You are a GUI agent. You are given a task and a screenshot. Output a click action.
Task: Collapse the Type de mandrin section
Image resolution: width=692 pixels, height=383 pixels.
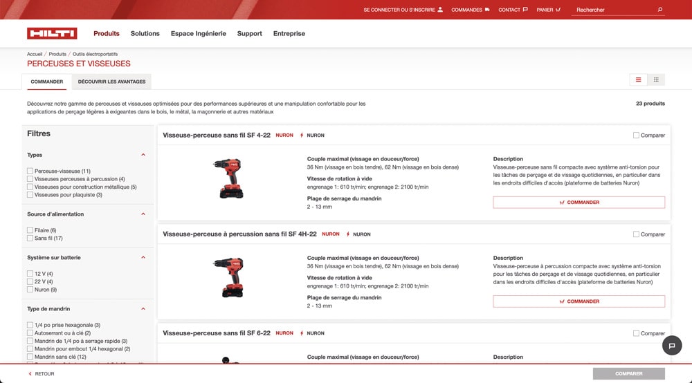143,309
